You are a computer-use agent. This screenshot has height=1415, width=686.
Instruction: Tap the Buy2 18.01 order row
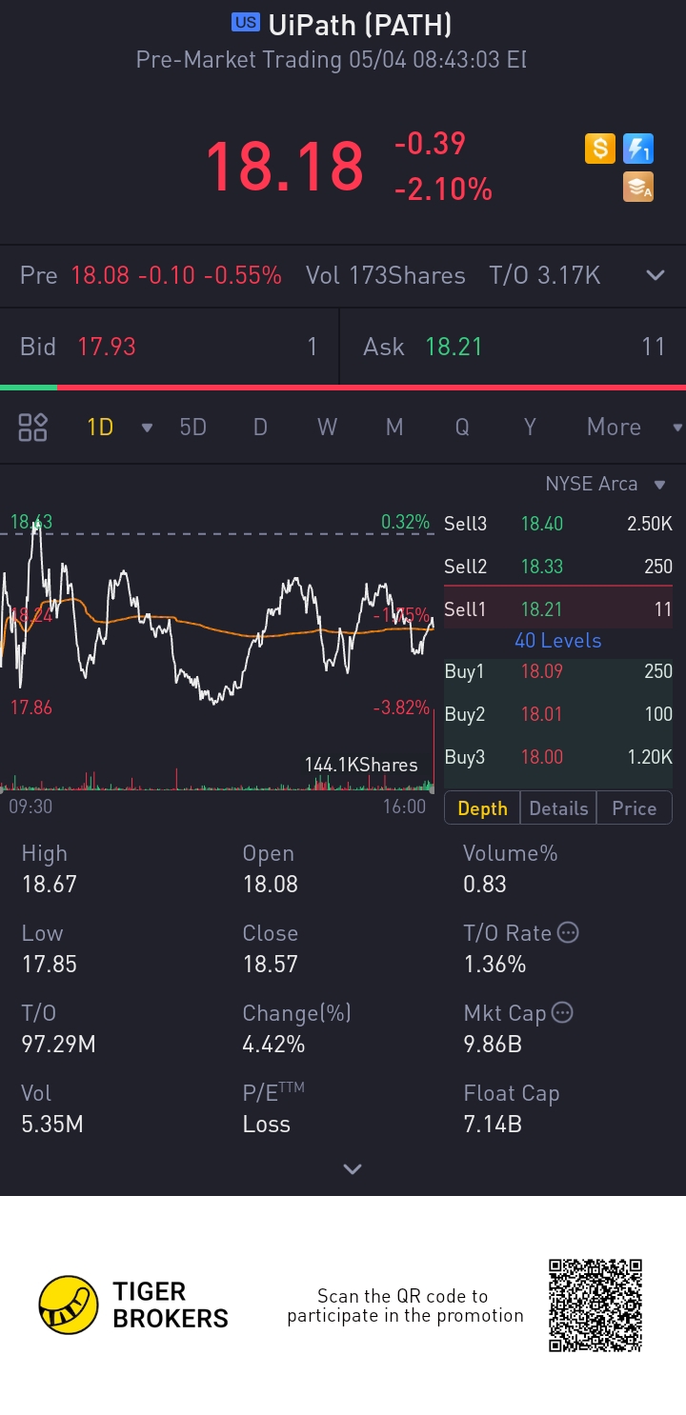click(558, 714)
